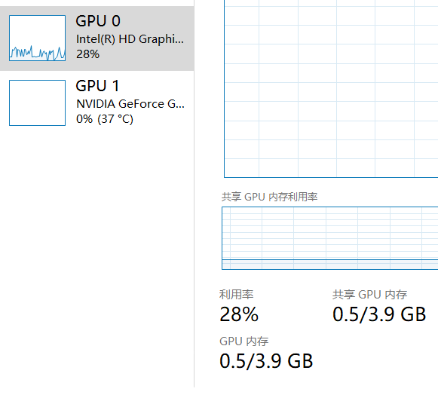The image size is (438, 398).
Task: Click the 0% (37 °C) temperature reading
Action: pyautogui.click(x=105, y=119)
